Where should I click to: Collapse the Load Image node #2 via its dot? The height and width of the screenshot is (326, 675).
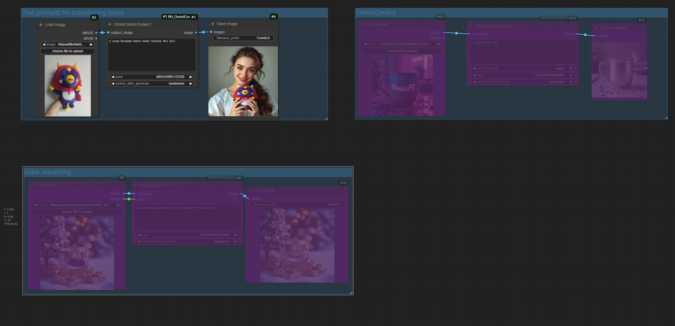tap(41, 25)
